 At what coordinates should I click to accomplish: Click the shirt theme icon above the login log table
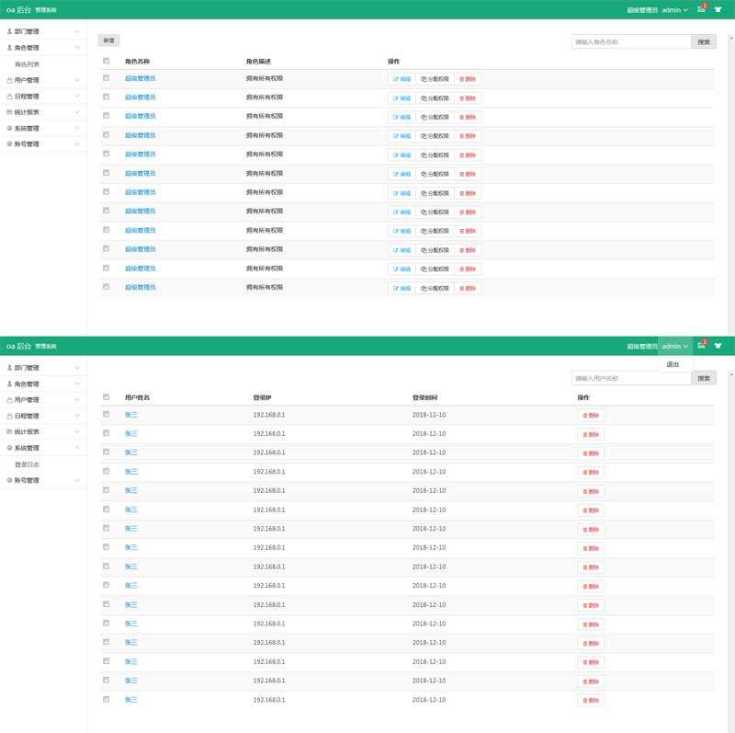tap(718, 346)
